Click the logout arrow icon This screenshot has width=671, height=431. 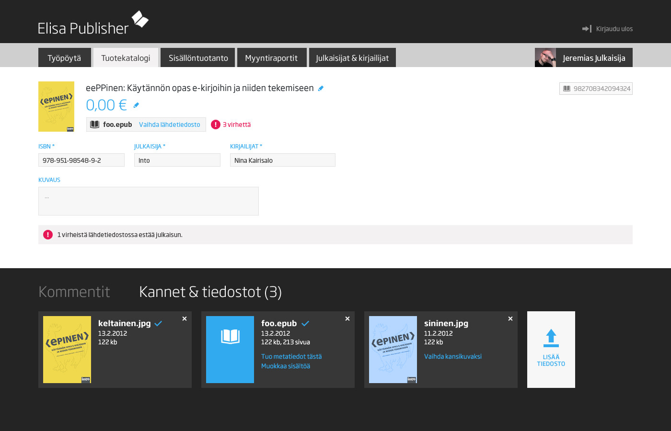(x=587, y=29)
